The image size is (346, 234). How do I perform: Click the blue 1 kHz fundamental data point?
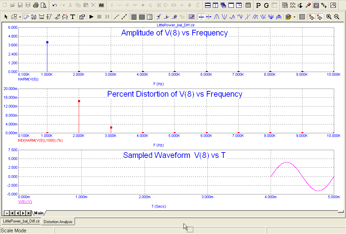(x=47, y=42)
